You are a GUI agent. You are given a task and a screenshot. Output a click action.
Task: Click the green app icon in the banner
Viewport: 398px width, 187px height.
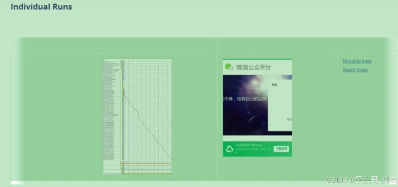click(230, 149)
